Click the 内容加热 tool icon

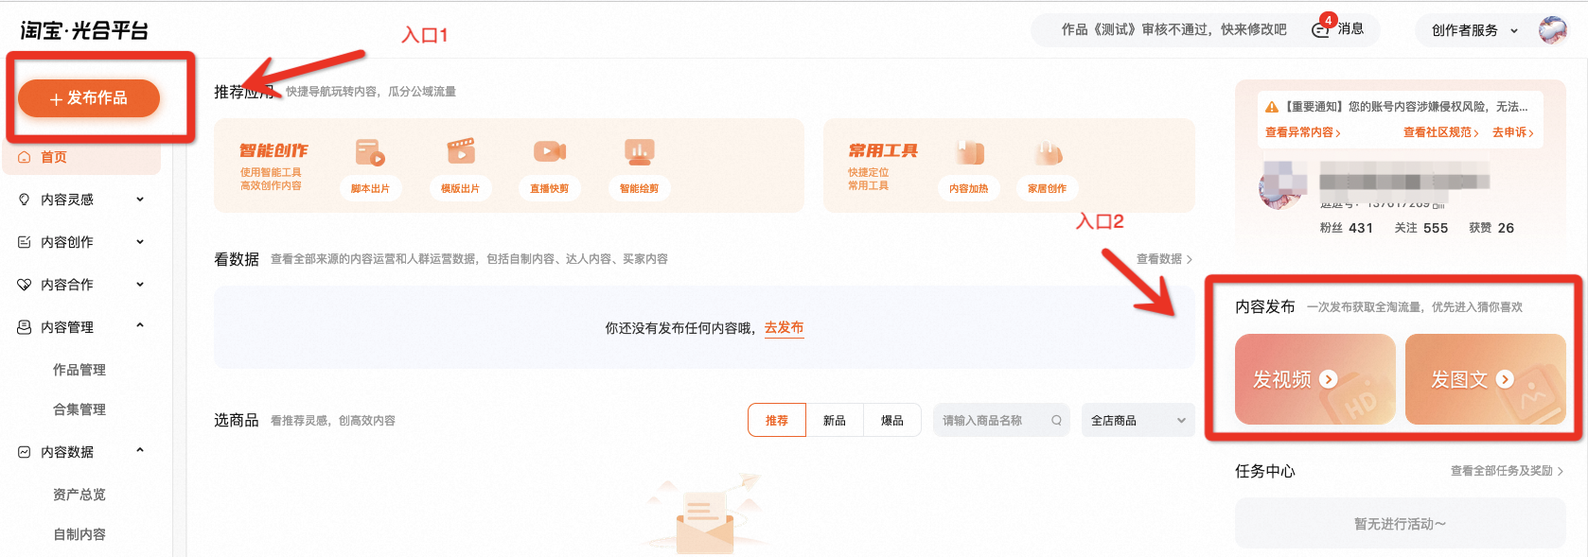pos(969,151)
